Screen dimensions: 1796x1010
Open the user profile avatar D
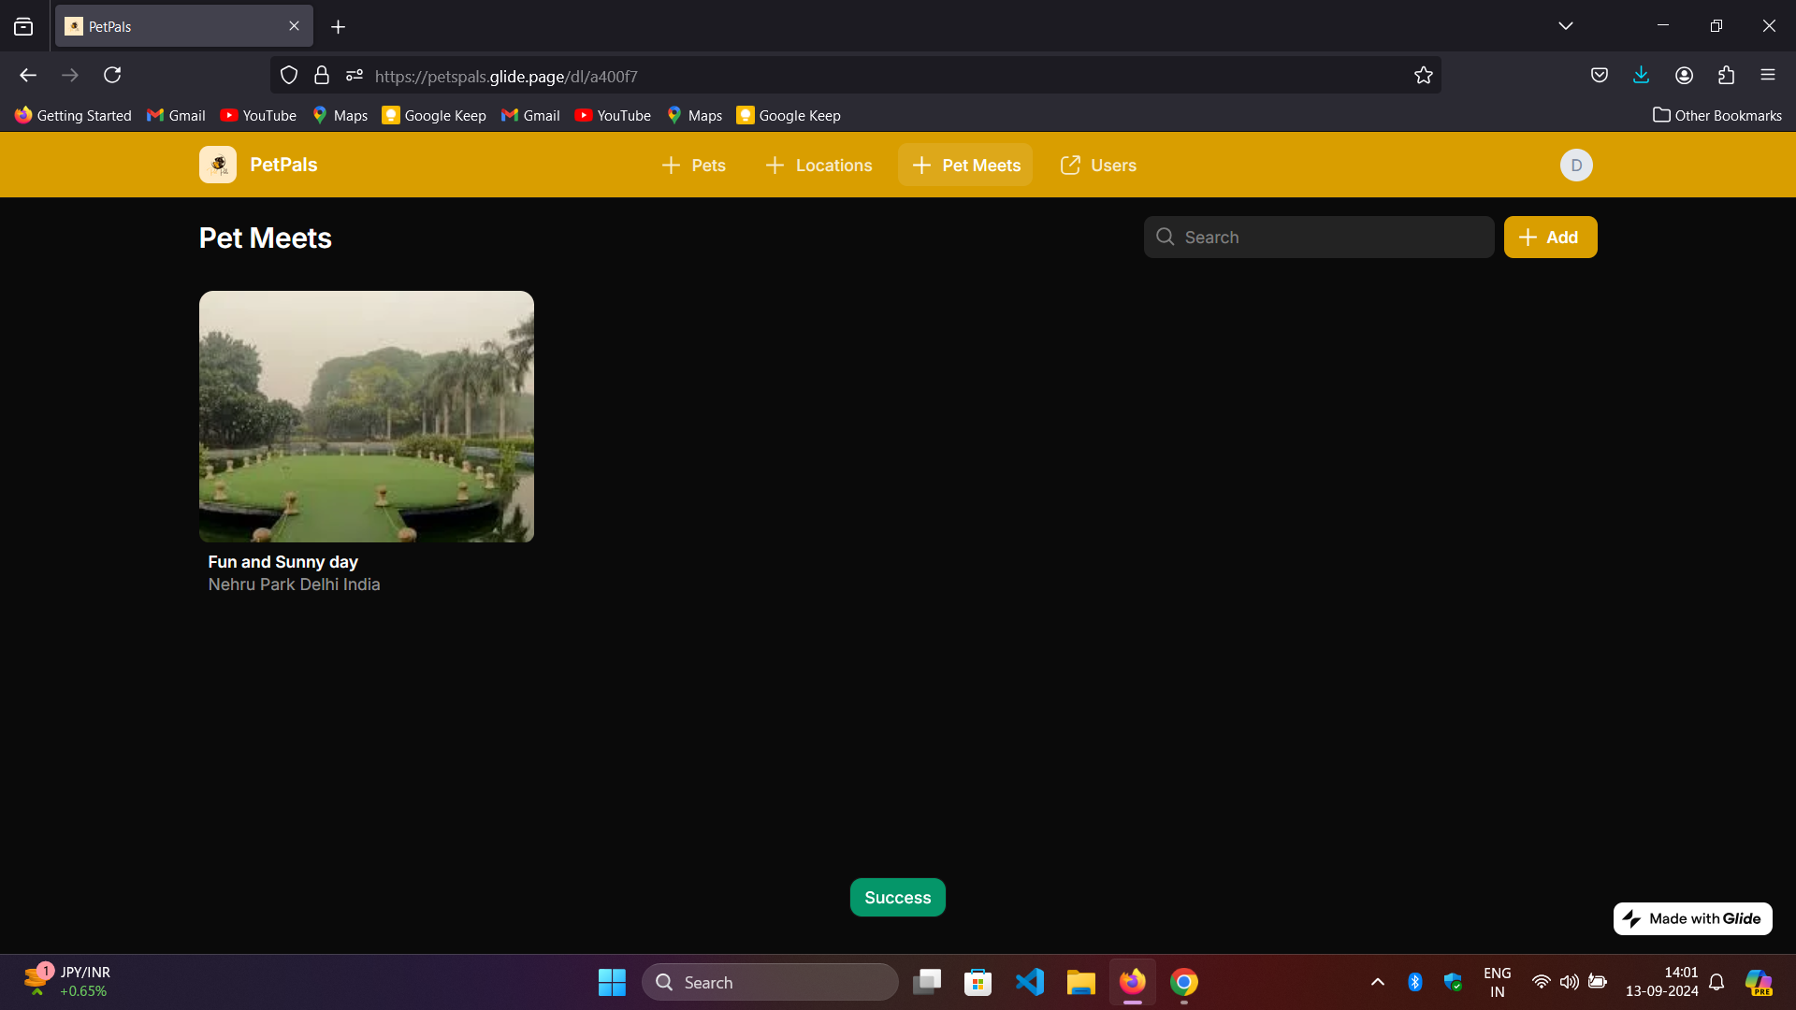[1576, 165]
